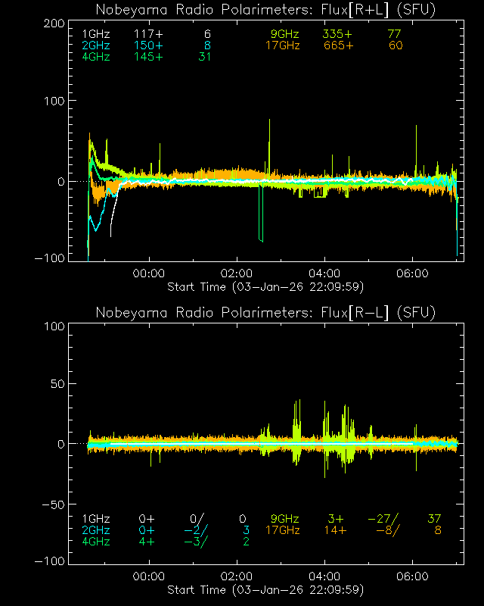Pick the 9GHz legend label in bottom plot
Viewport: 484px width, 606px height.
coord(284,519)
